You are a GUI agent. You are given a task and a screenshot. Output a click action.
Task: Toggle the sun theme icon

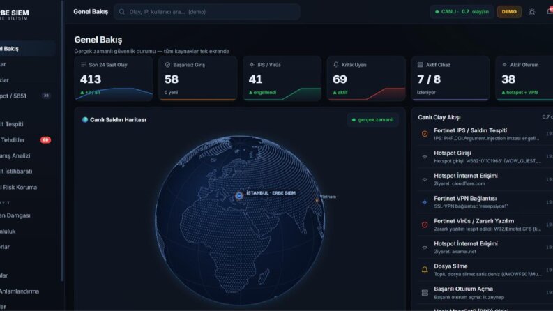(x=532, y=12)
